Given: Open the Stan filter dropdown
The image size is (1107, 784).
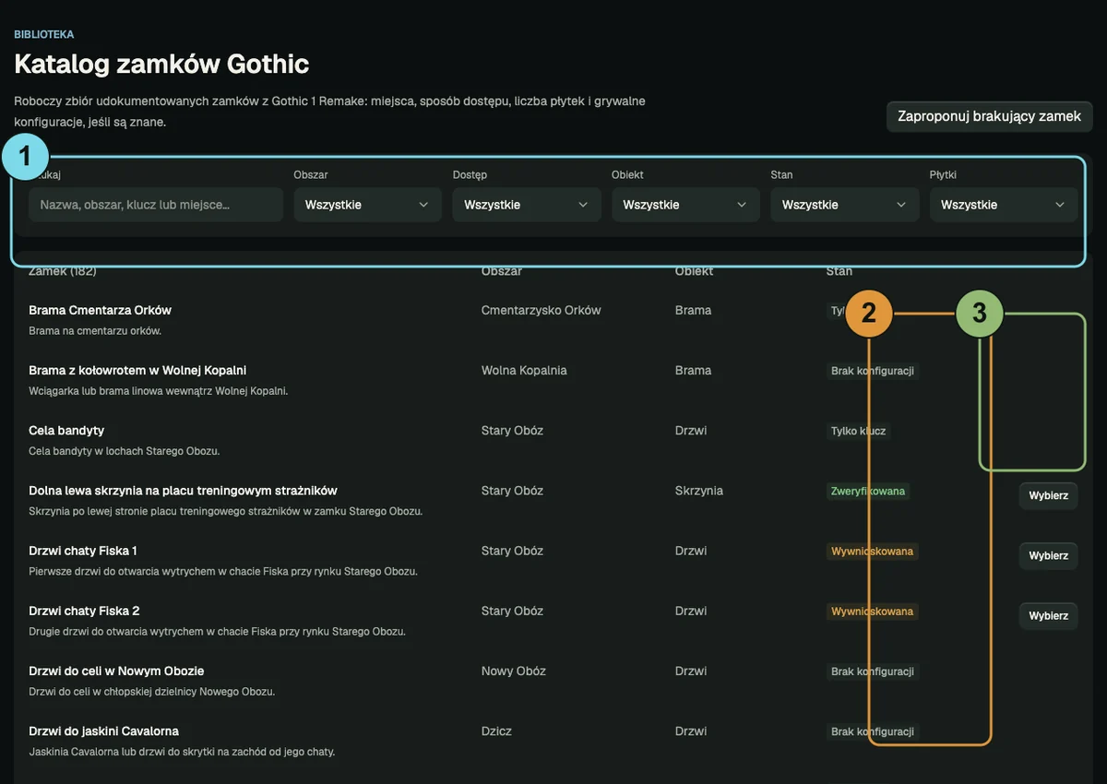Looking at the screenshot, I should 845,205.
